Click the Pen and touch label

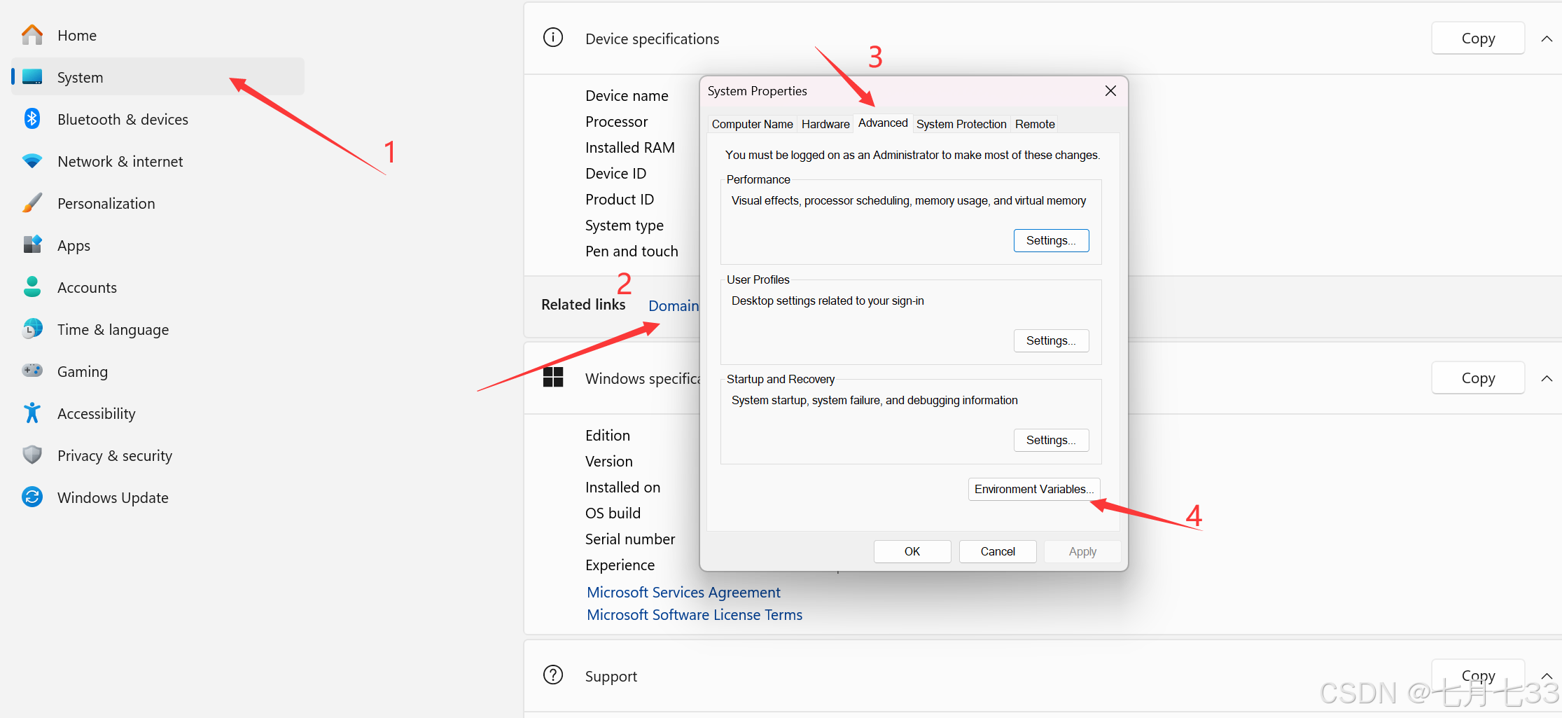[x=632, y=251]
